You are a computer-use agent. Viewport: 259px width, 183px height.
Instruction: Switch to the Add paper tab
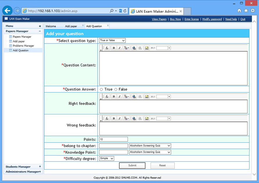point(71,26)
